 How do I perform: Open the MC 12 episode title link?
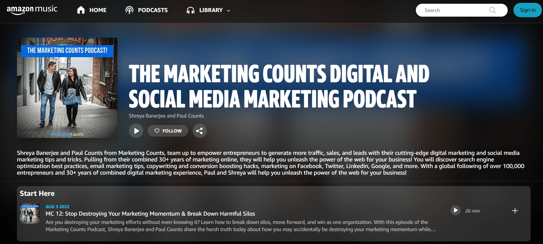tap(150, 214)
